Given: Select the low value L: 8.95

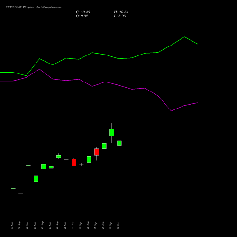Looking at the screenshot, I should pos(120,16).
